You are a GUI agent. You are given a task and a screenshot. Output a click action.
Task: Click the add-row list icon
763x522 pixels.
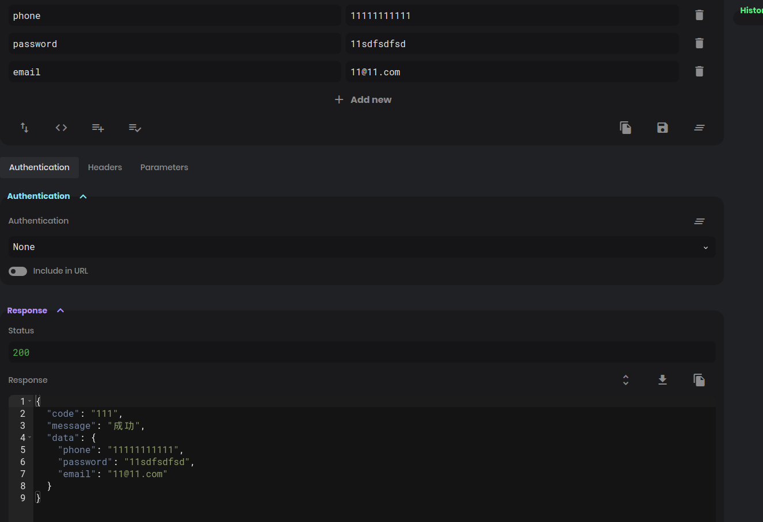coord(98,128)
